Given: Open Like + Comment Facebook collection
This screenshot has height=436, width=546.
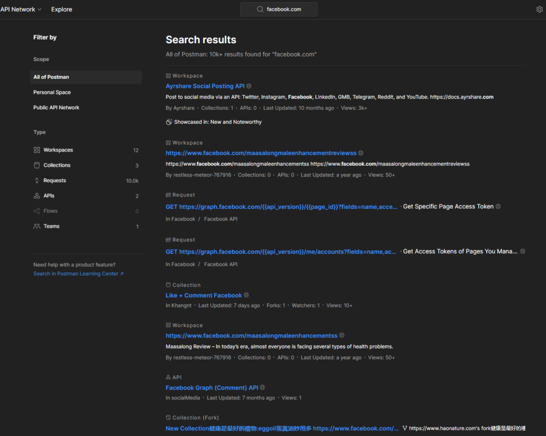Looking at the screenshot, I should tap(204, 295).
